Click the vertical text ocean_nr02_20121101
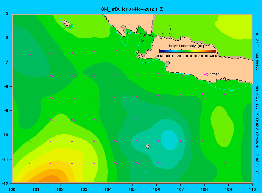The width and height of the screenshot is (262, 193). pyautogui.click(x=257, y=51)
